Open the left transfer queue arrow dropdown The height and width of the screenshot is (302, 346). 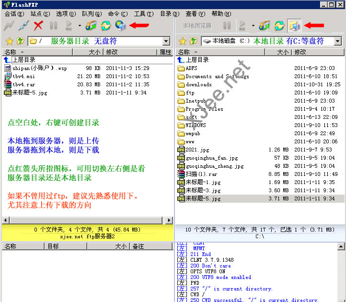coord(80,26)
